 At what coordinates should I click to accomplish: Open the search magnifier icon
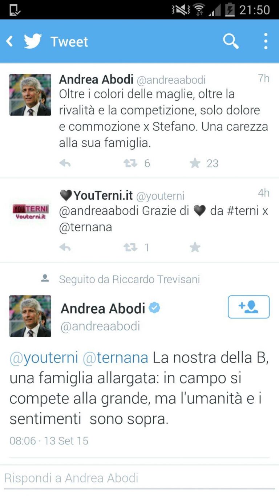pyautogui.click(x=231, y=41)
